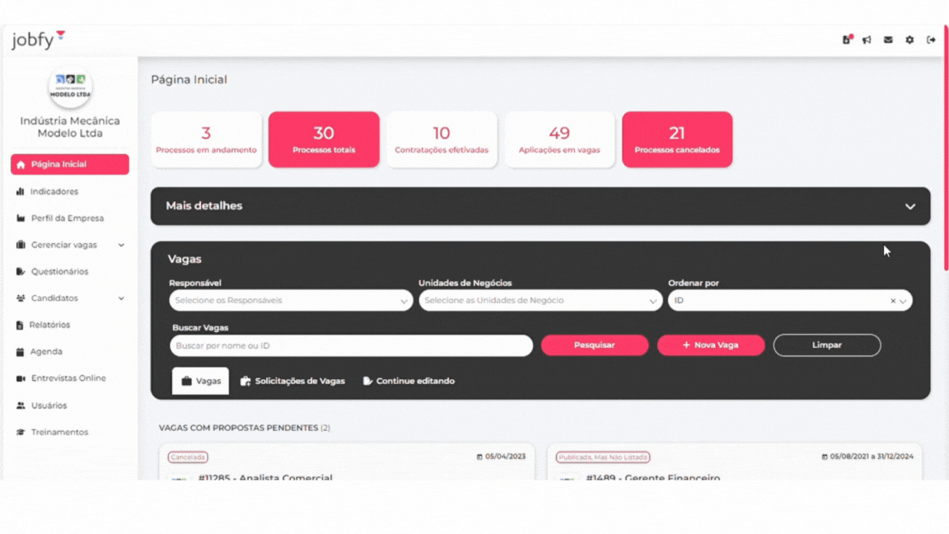Expand the Mais detalhes panel
This screenshot has height=534, width=949.
909,206
